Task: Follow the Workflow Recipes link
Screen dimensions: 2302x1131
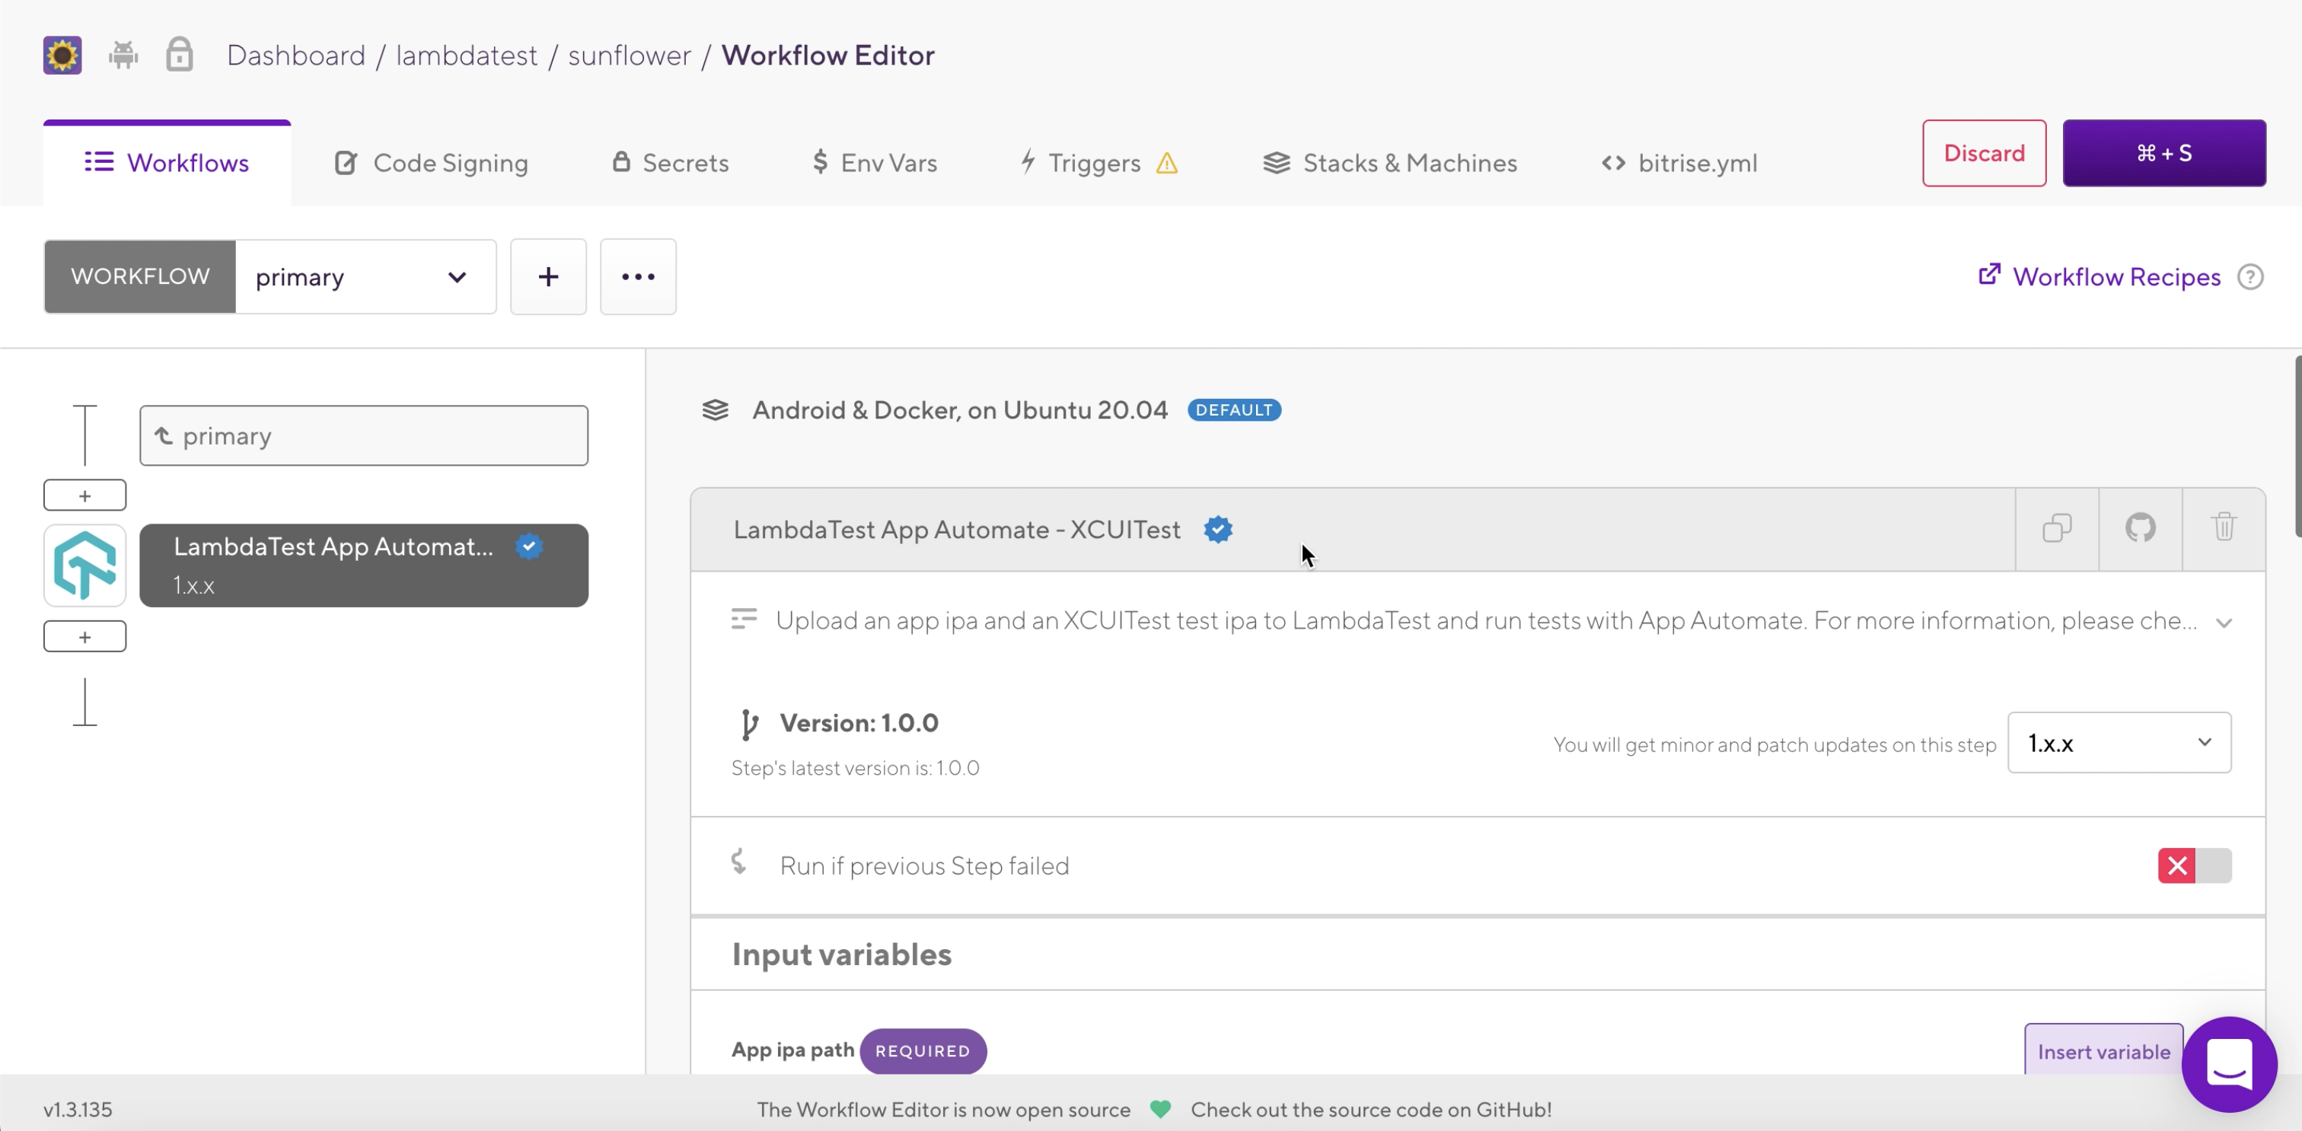Action: (2115, 276)
